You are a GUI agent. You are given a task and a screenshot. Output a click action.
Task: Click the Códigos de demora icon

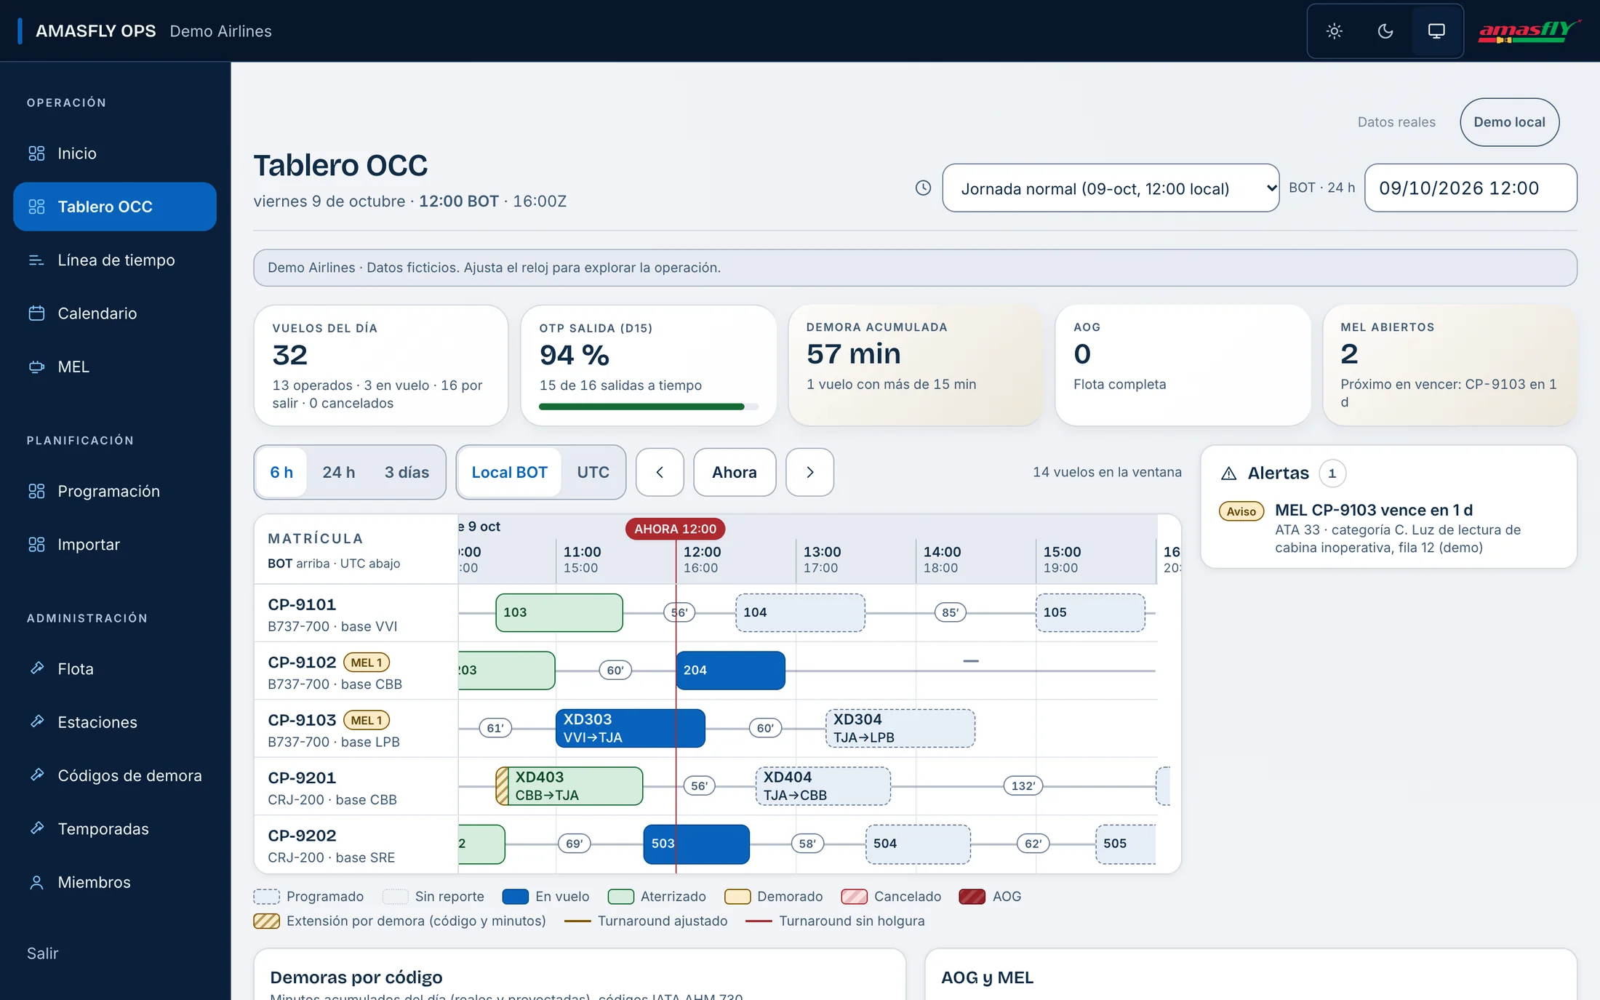(x=36, y=775)
